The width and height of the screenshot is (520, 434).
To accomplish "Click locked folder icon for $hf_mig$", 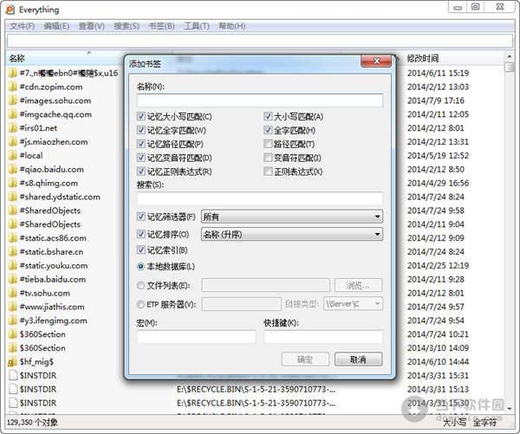I will [x=12, y=362].
